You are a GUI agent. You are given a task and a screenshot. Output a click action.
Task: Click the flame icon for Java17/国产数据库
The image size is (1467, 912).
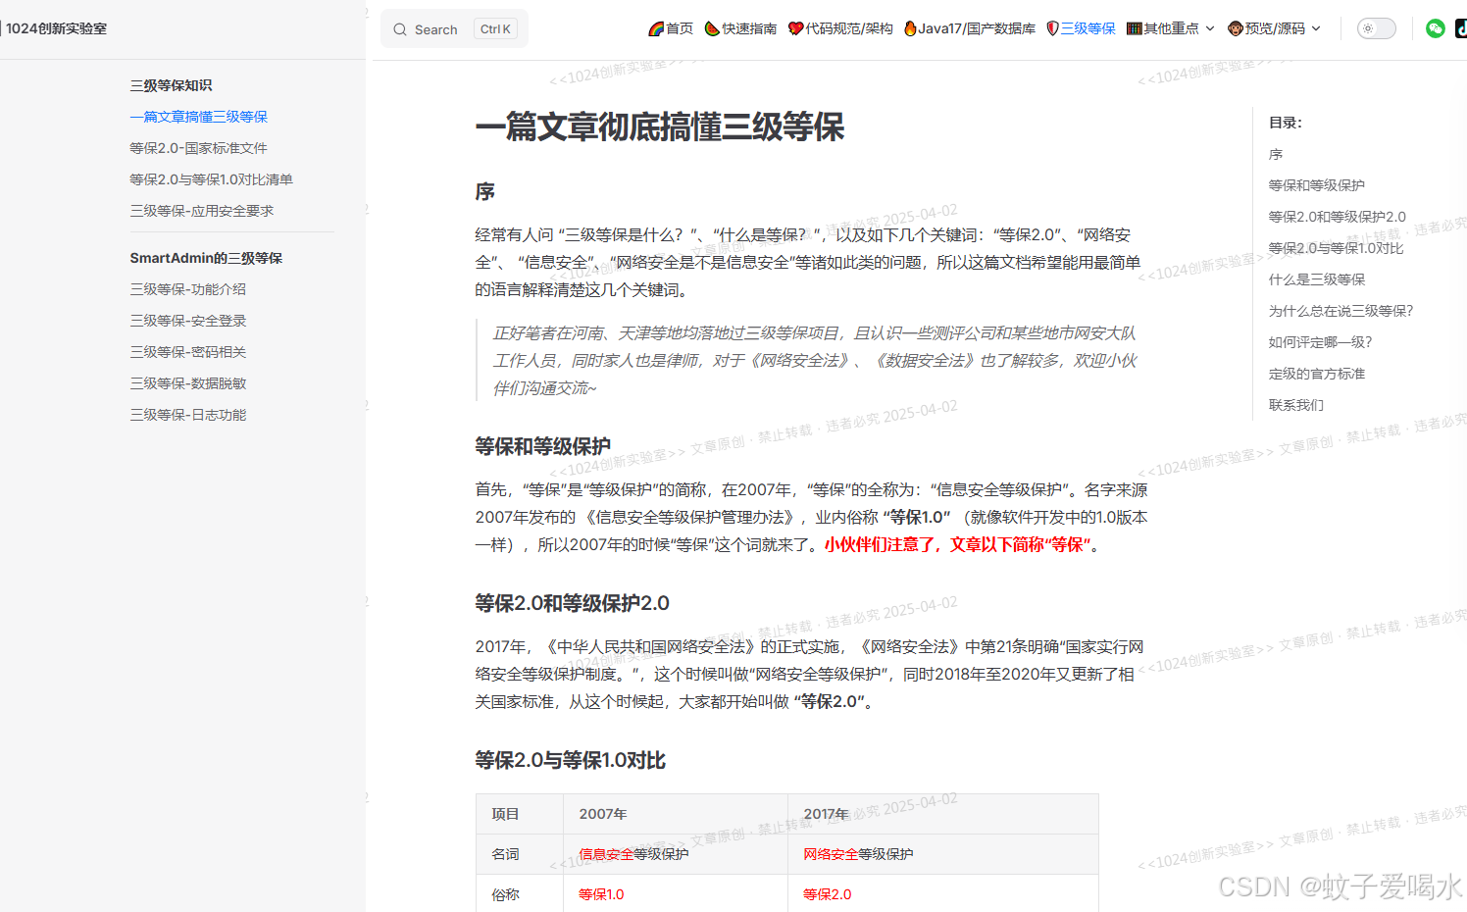point(910,28)
